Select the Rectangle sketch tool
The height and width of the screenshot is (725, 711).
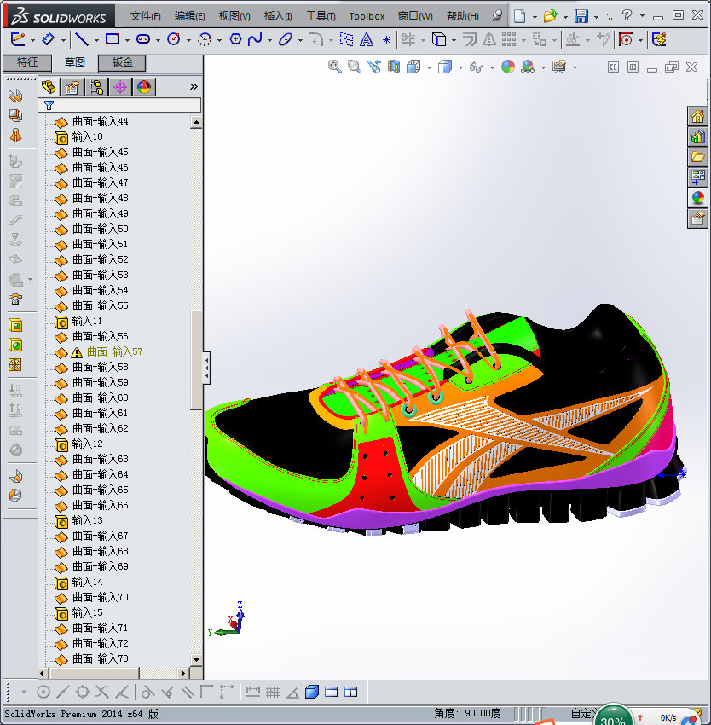point(112,39)
